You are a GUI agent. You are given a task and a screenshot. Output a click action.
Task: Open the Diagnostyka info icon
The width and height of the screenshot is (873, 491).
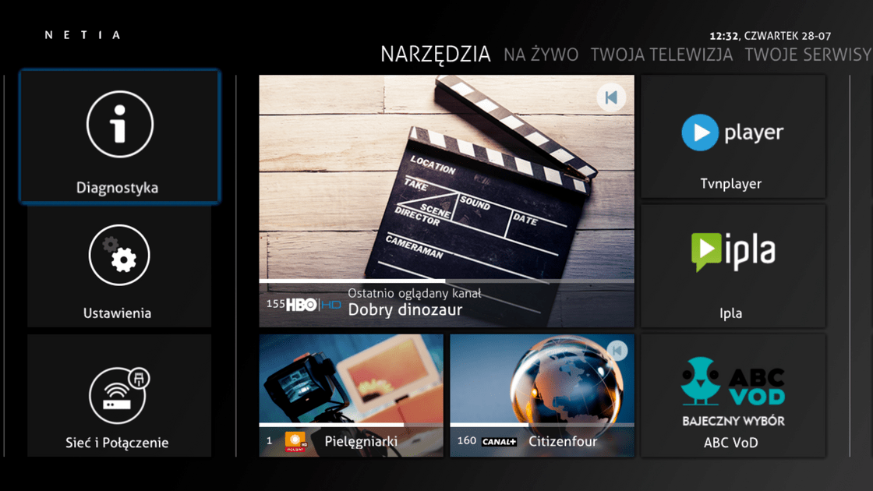[x=119, y=125]
